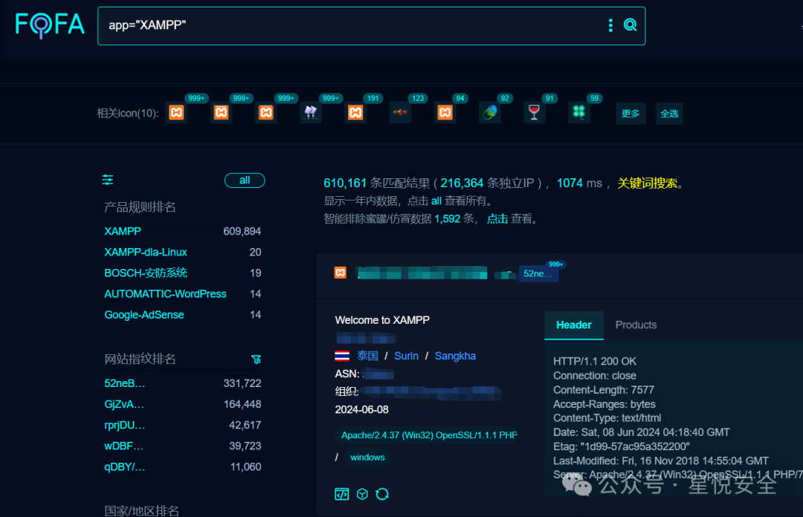The image size is (803, 517).
Task: Open the filter sliders icon in sidebar
Action: 108,180
